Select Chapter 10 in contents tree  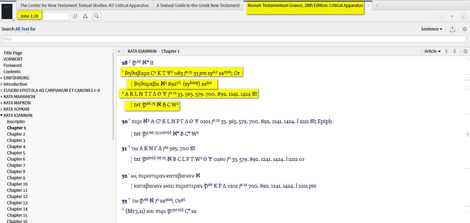(17, 184)
